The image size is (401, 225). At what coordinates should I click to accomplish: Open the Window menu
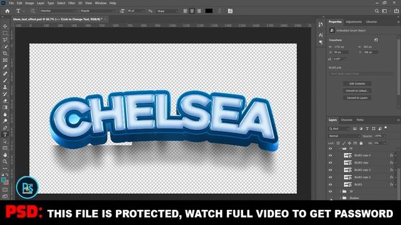click(100, 3)
